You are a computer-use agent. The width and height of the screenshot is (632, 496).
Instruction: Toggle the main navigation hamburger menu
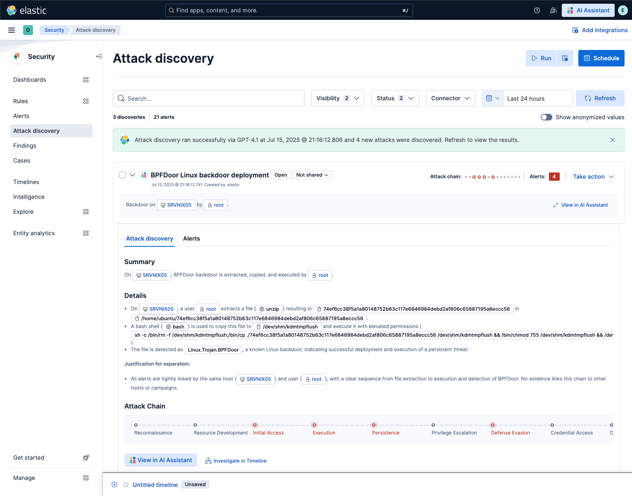(x=12, y=30)
